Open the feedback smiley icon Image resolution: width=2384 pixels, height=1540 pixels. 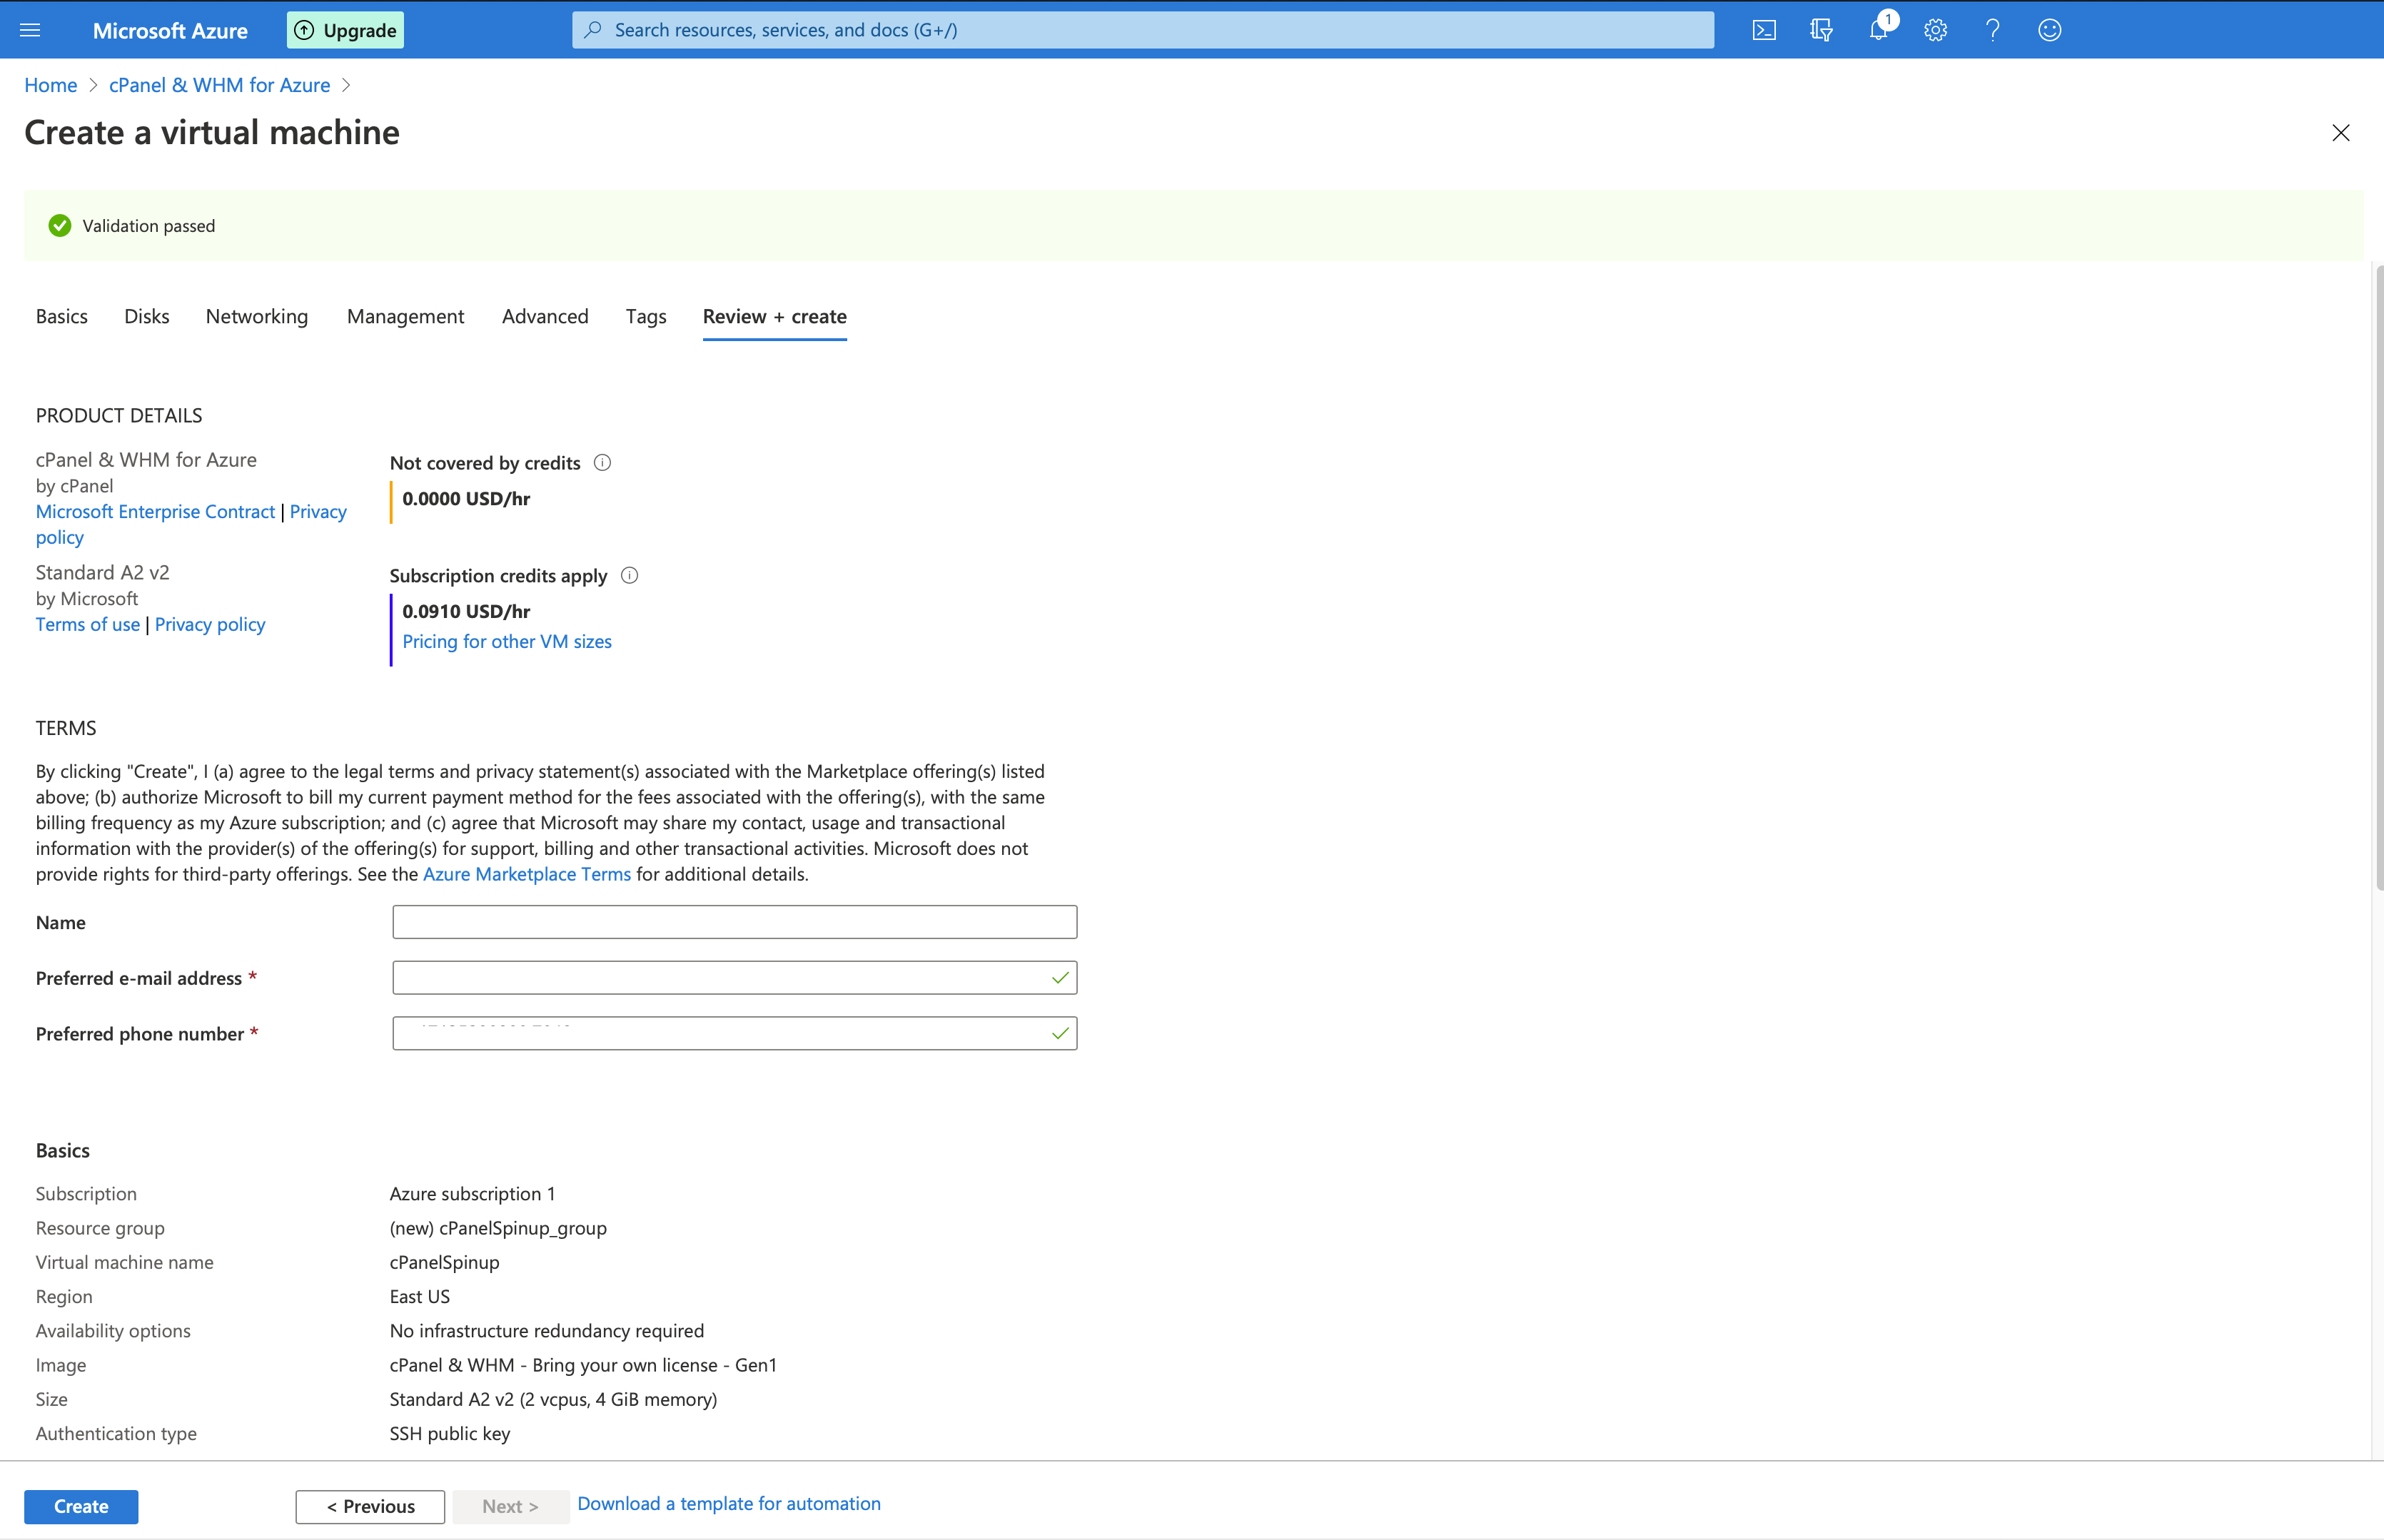2049,30
